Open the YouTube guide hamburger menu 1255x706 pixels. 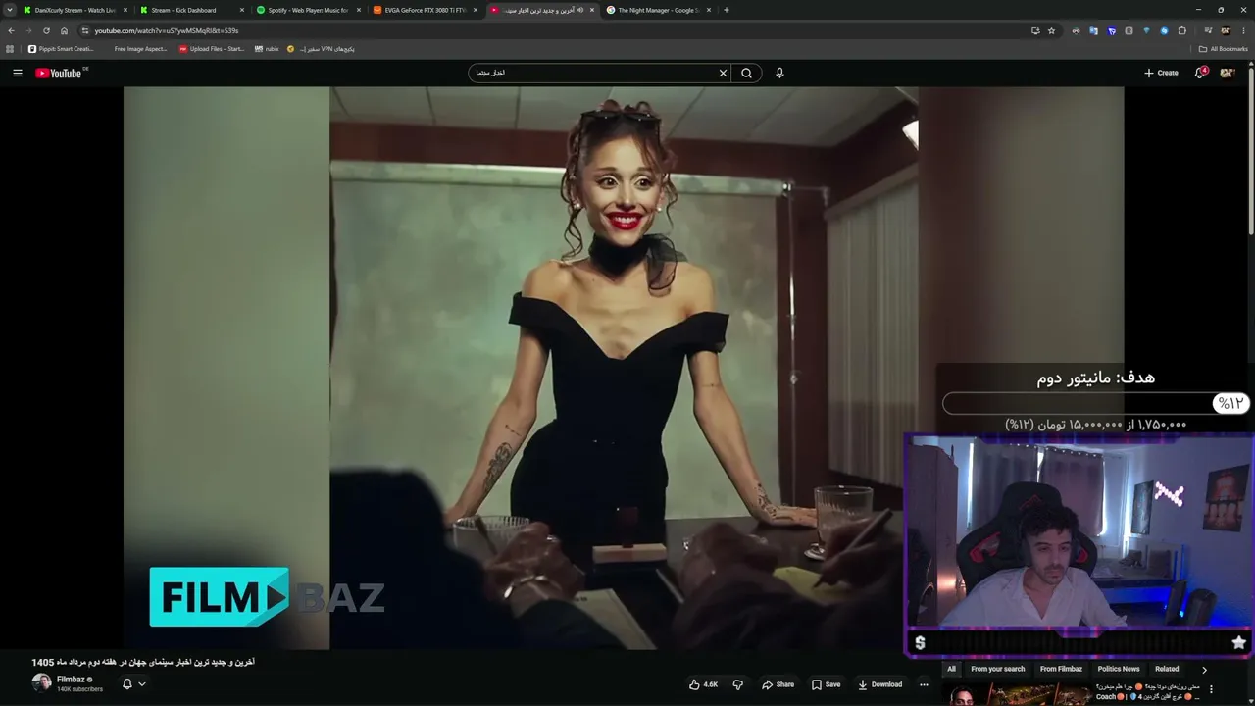pyautogui.click(x=17, y=73)
